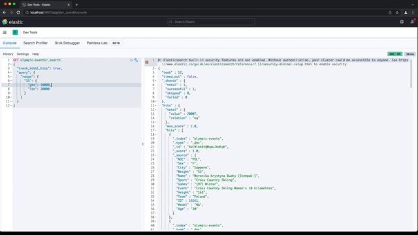Viewport: 418px width, 235px height.
Task: Click the "track_total_hits": true line
Action: click(x=39, y=69)
